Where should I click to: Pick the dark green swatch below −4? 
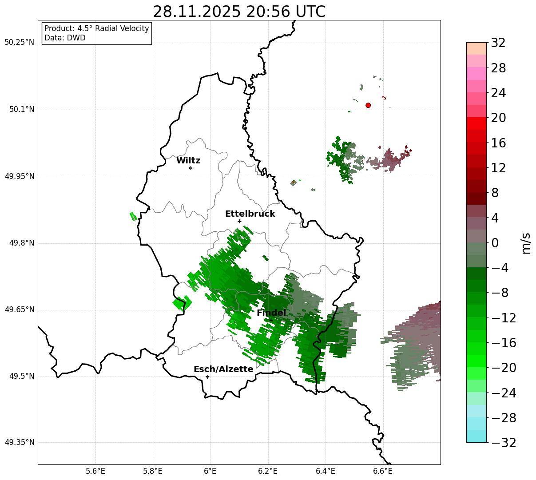tap(476, 274)
